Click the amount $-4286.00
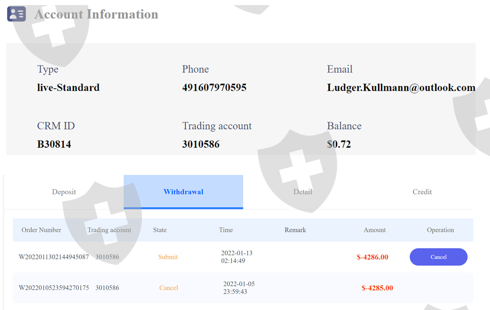Screen dimensions: 490x310 [372, 257]
